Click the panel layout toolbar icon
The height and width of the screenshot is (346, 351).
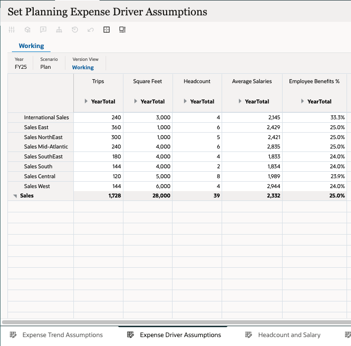click(x=122, y=30)
